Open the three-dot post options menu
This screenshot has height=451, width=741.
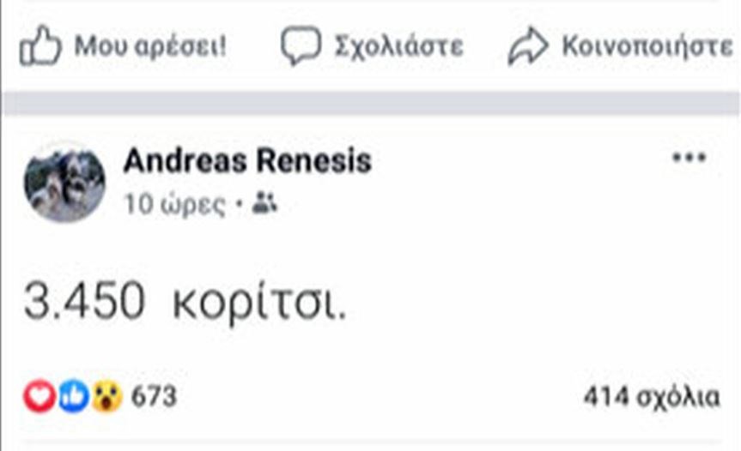[x=688, y=159]
